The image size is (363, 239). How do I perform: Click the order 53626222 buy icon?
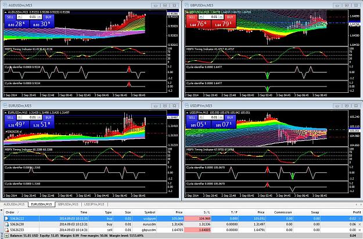(6, 219)
